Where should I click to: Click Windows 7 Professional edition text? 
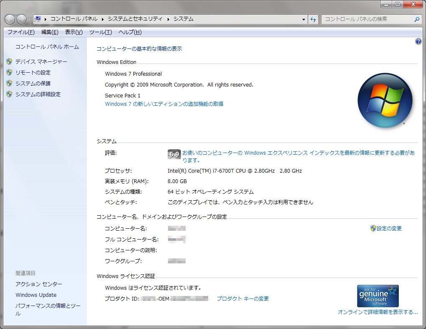[x=133, y=74]
